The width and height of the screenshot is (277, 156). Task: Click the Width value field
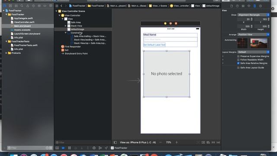[x=244, y=26]
